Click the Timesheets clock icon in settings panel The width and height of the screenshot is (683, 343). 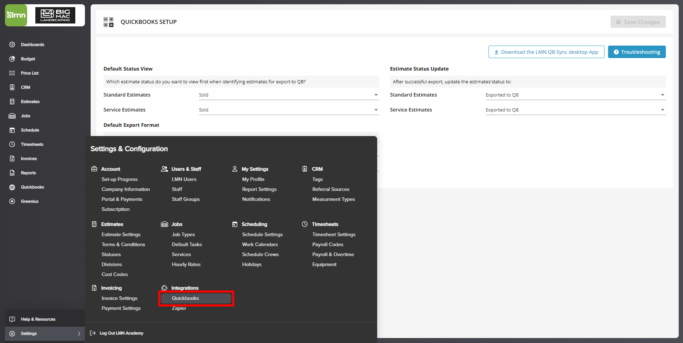pos(305,224)
